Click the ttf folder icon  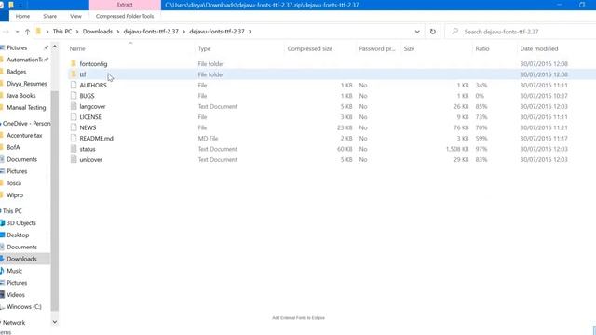click(x=74, y=74)
